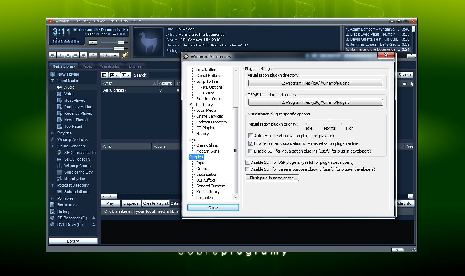Click the Never Played icon
465x276 pixels.
tap(60, 120)
